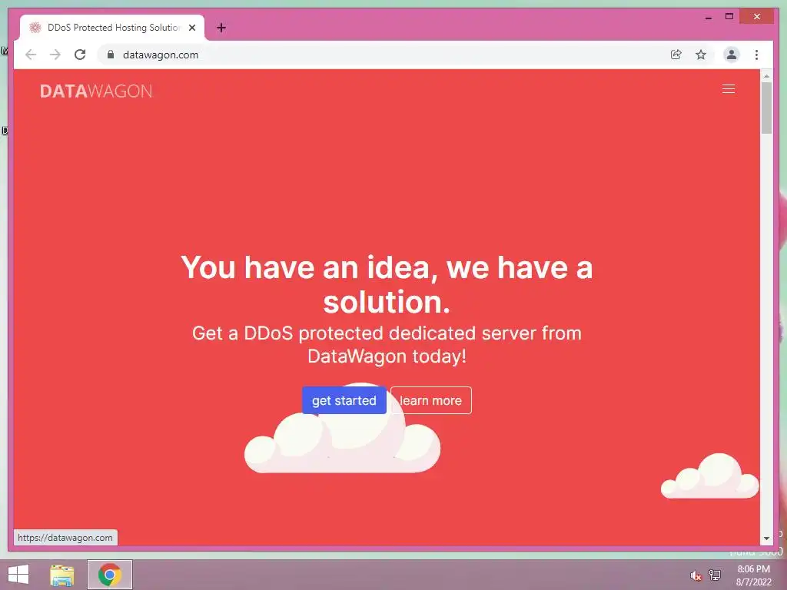Open the Windows Start menu
The height and width of the screenshot is (590, 787).
18,575
